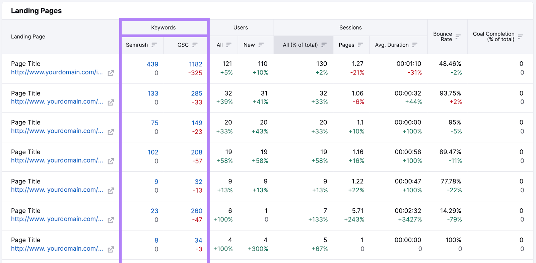Click the All (% of total) header
This screenshot has width=536, height=263.
point(300,45)
